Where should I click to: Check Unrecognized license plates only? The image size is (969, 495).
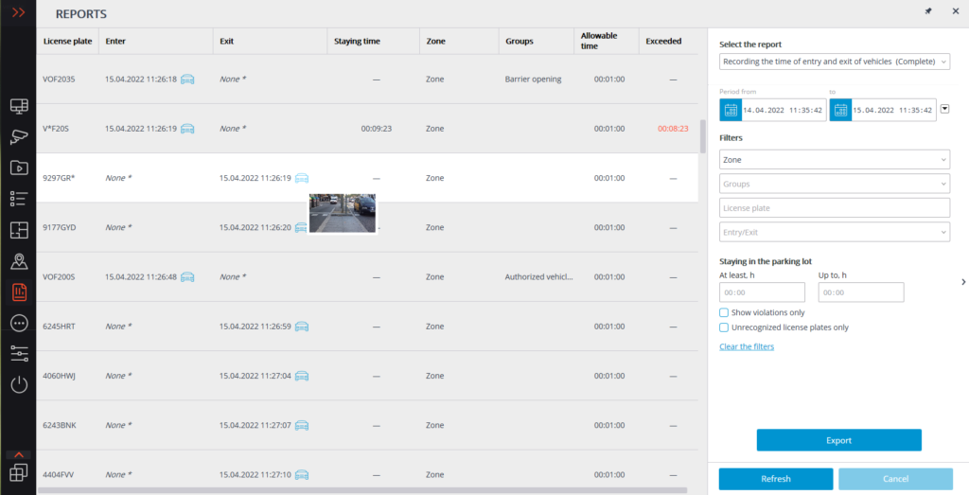724,327
